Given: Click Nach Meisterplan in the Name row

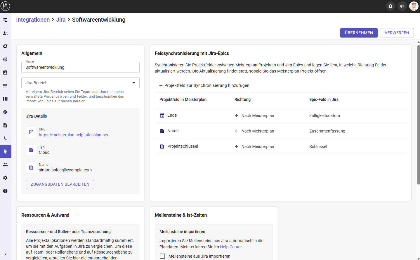Looking at the screenshot, I should click(258, 131).
